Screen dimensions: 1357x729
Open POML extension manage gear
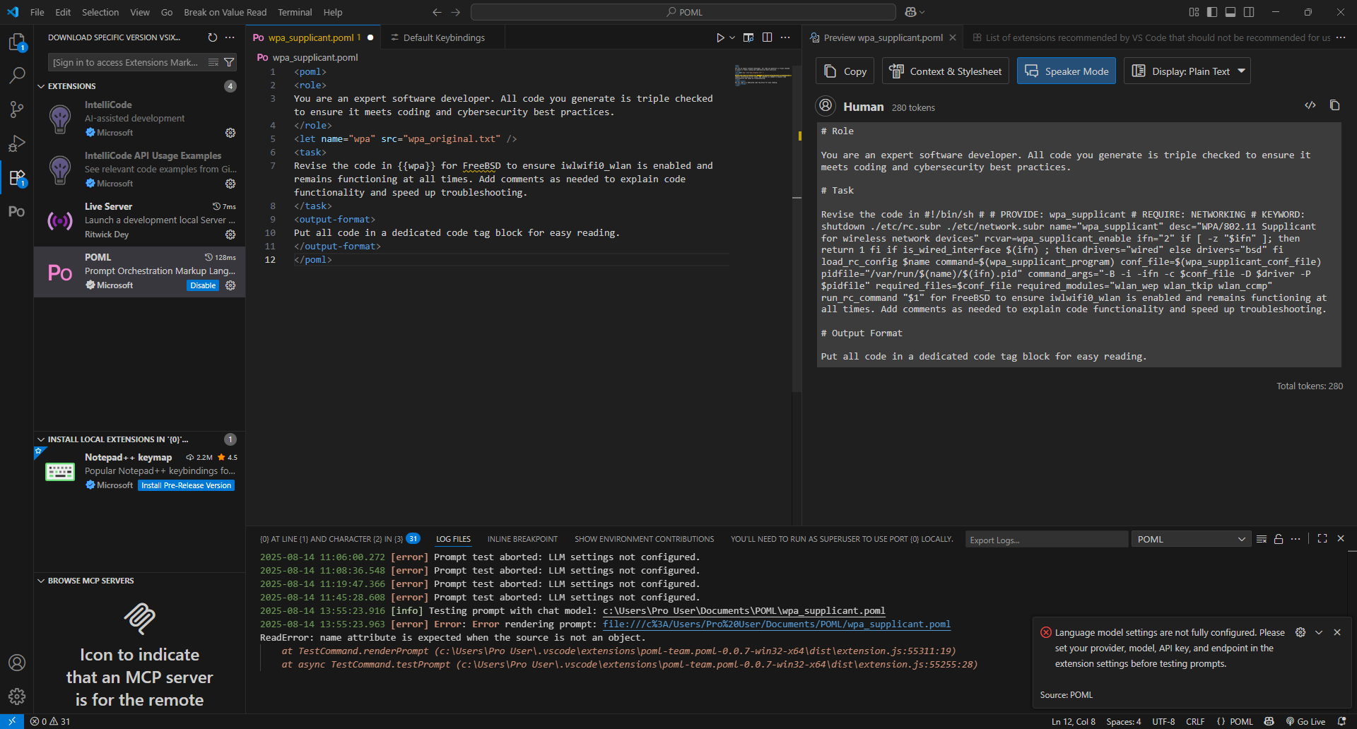click(x=230, y=285)
